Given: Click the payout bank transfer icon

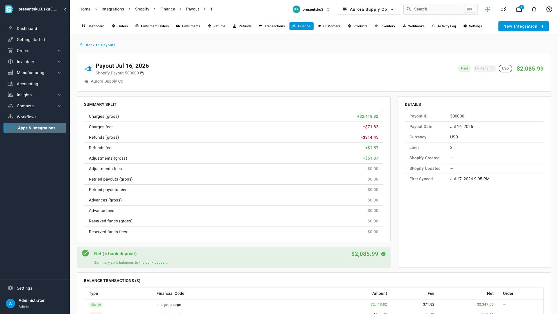Looking at the screenshot, I should pos(88,69).
